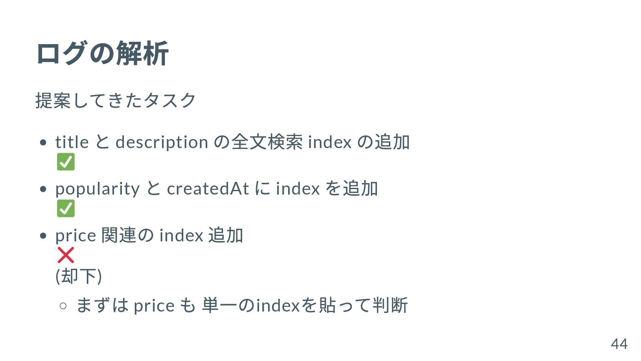Click the text price 関連の index 追加
The width and height of the screenshot is (641, 361).
coord(149,235)
